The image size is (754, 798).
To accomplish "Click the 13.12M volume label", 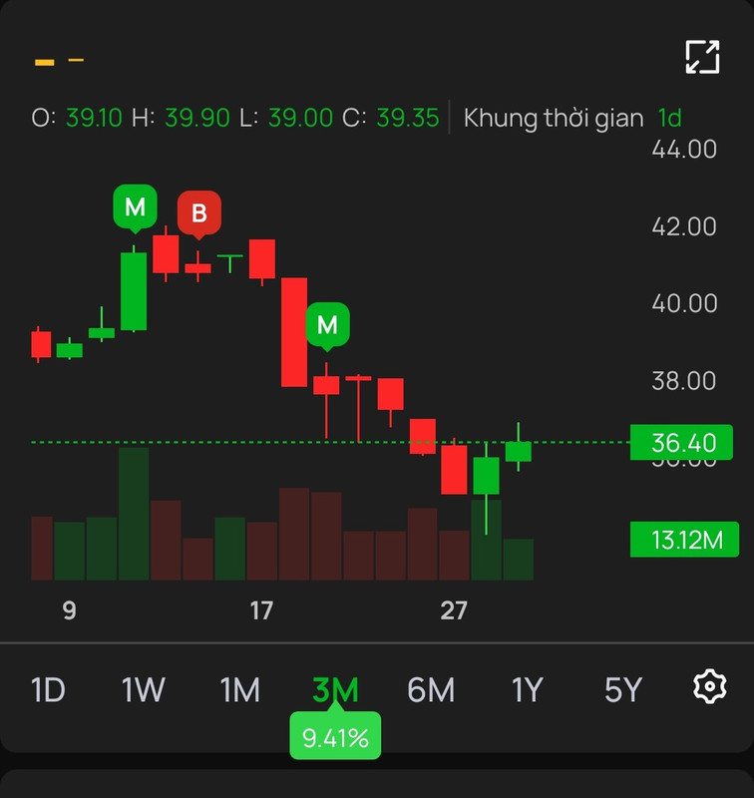I will pyautogui.click(x=684, y=540).
